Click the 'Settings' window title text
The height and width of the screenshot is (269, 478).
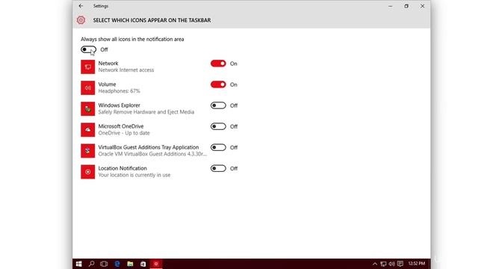[101, 6]
